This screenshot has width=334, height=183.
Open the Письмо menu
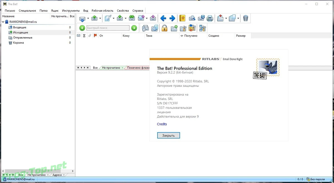pyautogui.click(x=10, y=11)
